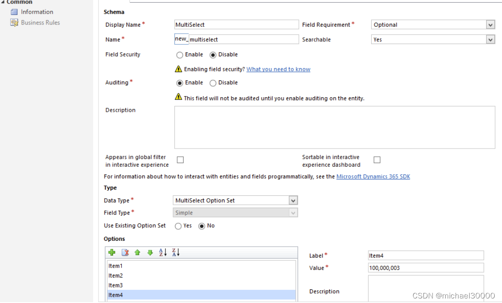Image resolution: width=502 pixels, height=303 pixels.
Task: Open the Searchable dropdown
Action: [490, 40]
